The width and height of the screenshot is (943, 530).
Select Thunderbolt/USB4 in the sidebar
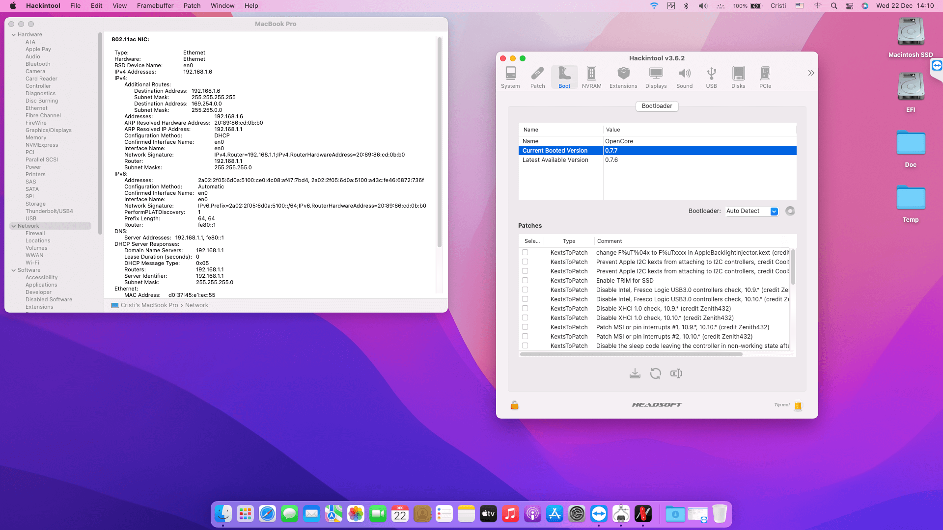tap(49, 212)
